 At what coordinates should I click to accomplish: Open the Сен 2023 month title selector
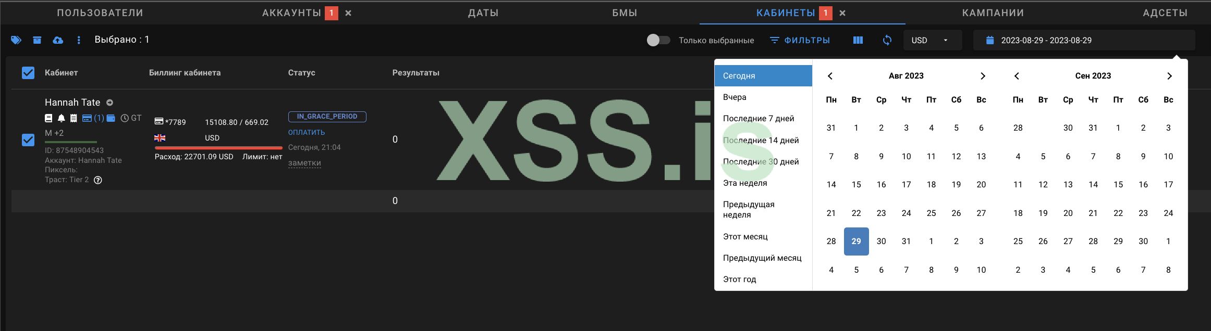pos(1093,76)
